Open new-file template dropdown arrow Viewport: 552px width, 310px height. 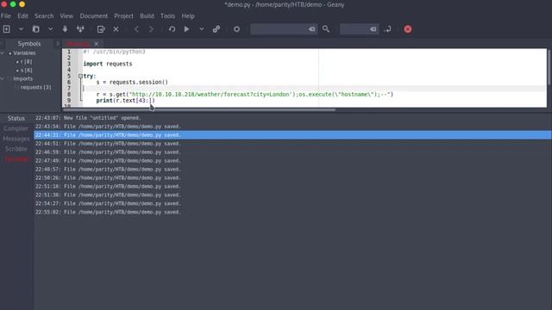pyautogui.click(x=21, y=29)
